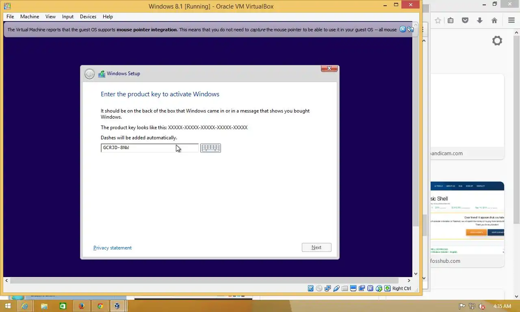The height and width of the screenshot is (312, 520).
Task: Click the VirtualBox horizontal scrollbar
Action: [204, 280]
